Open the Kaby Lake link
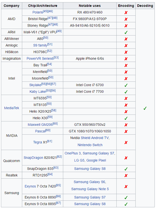Viewport: 162px width, 209px height. [38, 91]
